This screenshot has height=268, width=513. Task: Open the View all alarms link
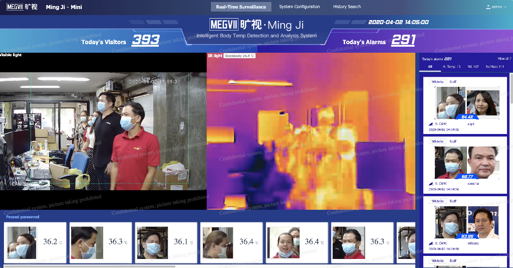point(504,59)
